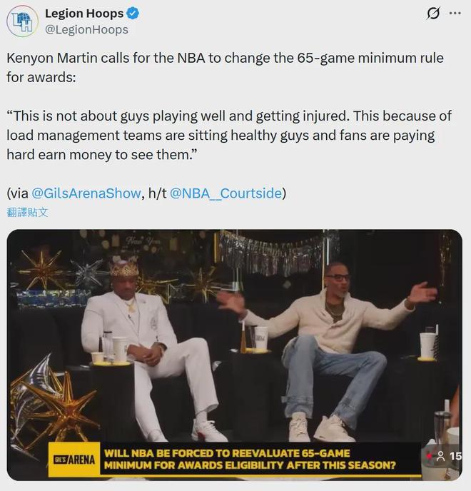
Task: Click the blue verified checkmark badge
Action: point(133,14)
